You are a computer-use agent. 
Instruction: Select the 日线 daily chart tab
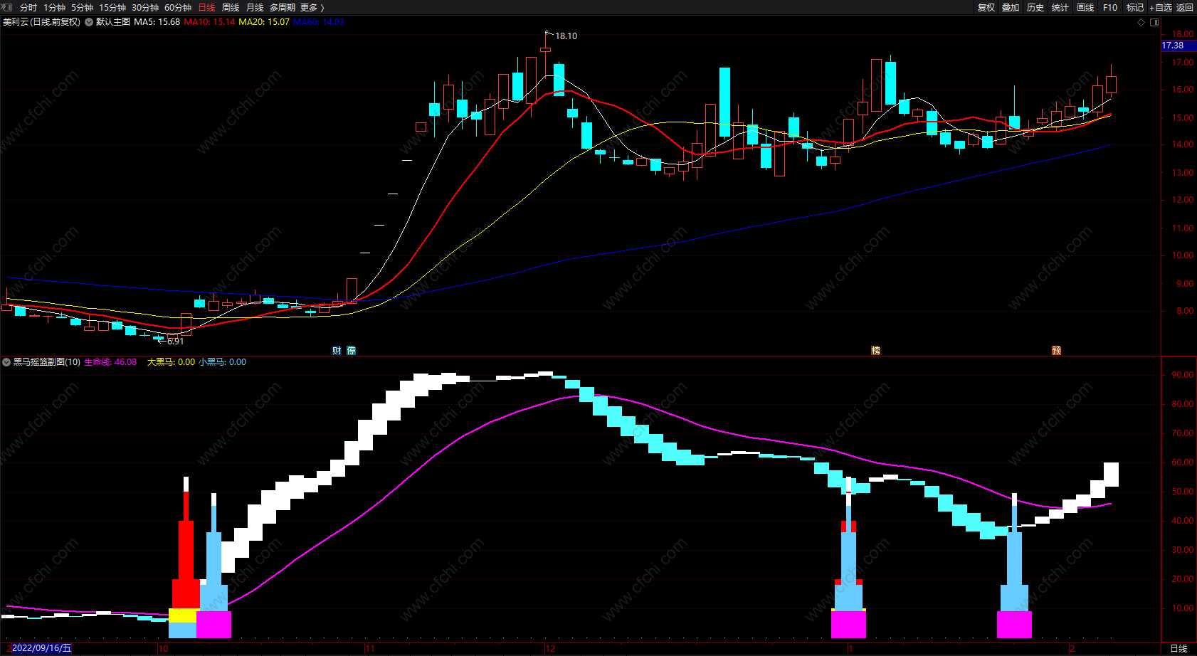(x=206, y=8)
